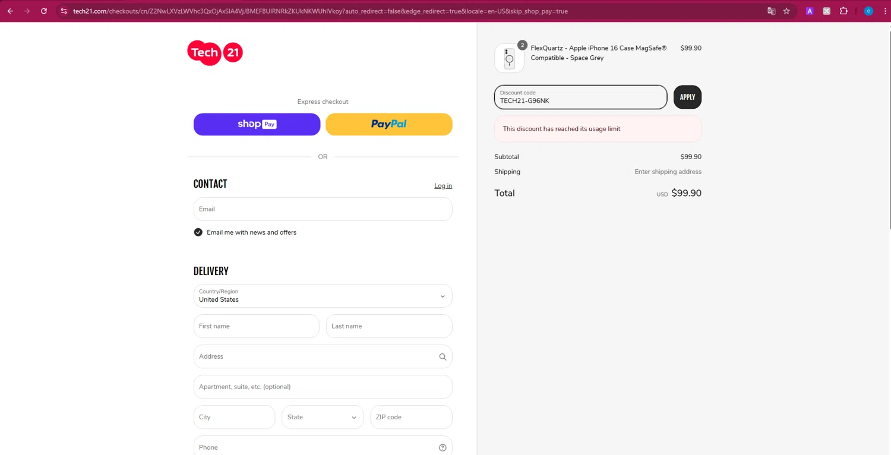Image resolution: width=891 pixels, height=455 pixels.
Task: Click the Discount code field
Action: click(580, 97)
